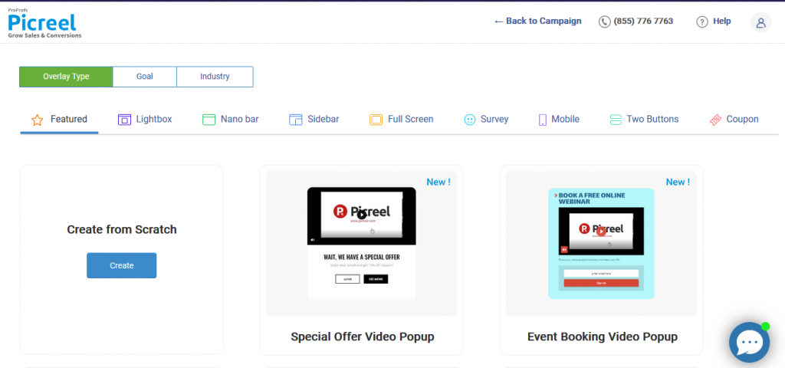Open the live chat bubble

(749, 343)
